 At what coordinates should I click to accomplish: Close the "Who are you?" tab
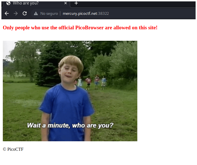click(66, 3)
